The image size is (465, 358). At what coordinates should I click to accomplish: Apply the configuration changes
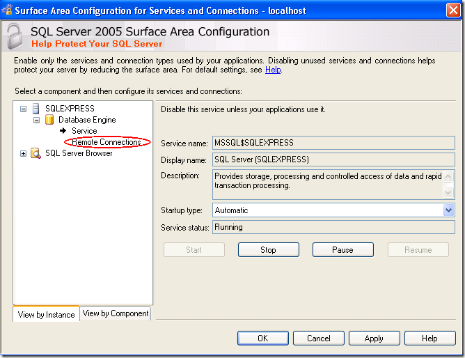(374, 338)
